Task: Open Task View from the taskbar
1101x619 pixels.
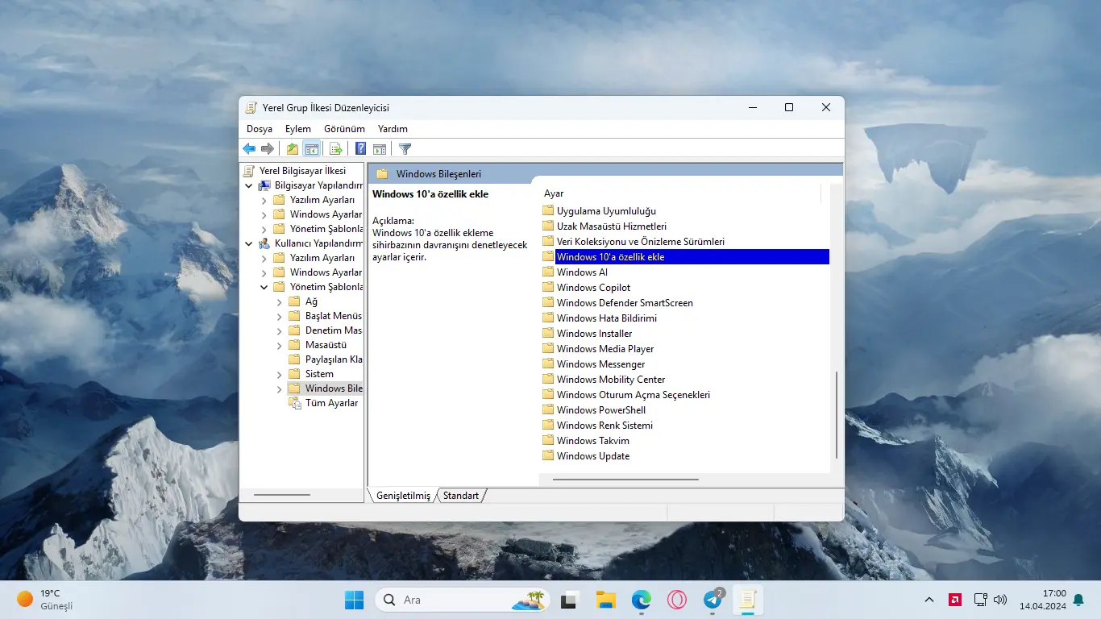Action: coord(571,600)
